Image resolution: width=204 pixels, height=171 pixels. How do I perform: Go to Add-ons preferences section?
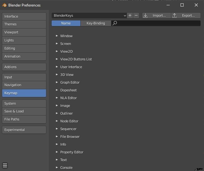pyautogui.click(x=24, y=67)
